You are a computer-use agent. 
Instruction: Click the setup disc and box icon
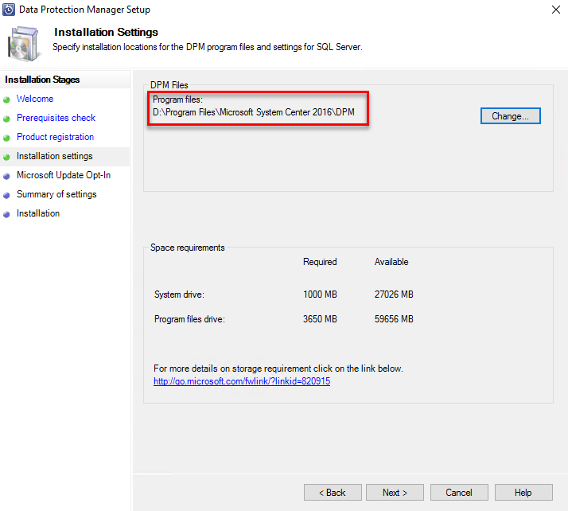pyautogui.click(x=23, y=44)
